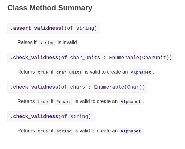Open the .assert_validness!(of string) method
Viewport: 185px width, 149px height.
tap(53, 28)
